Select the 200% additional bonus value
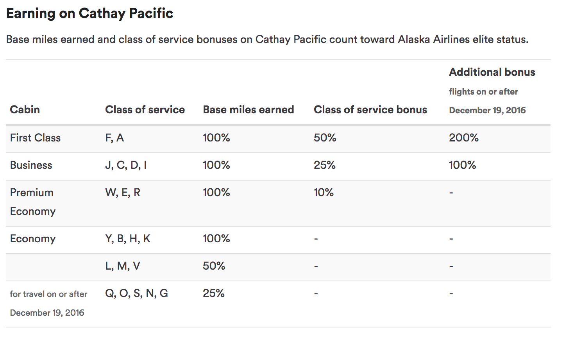 464,138
